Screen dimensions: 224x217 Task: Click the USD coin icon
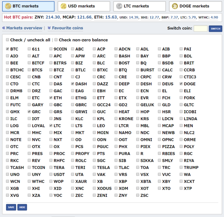[x=63, y=6]
